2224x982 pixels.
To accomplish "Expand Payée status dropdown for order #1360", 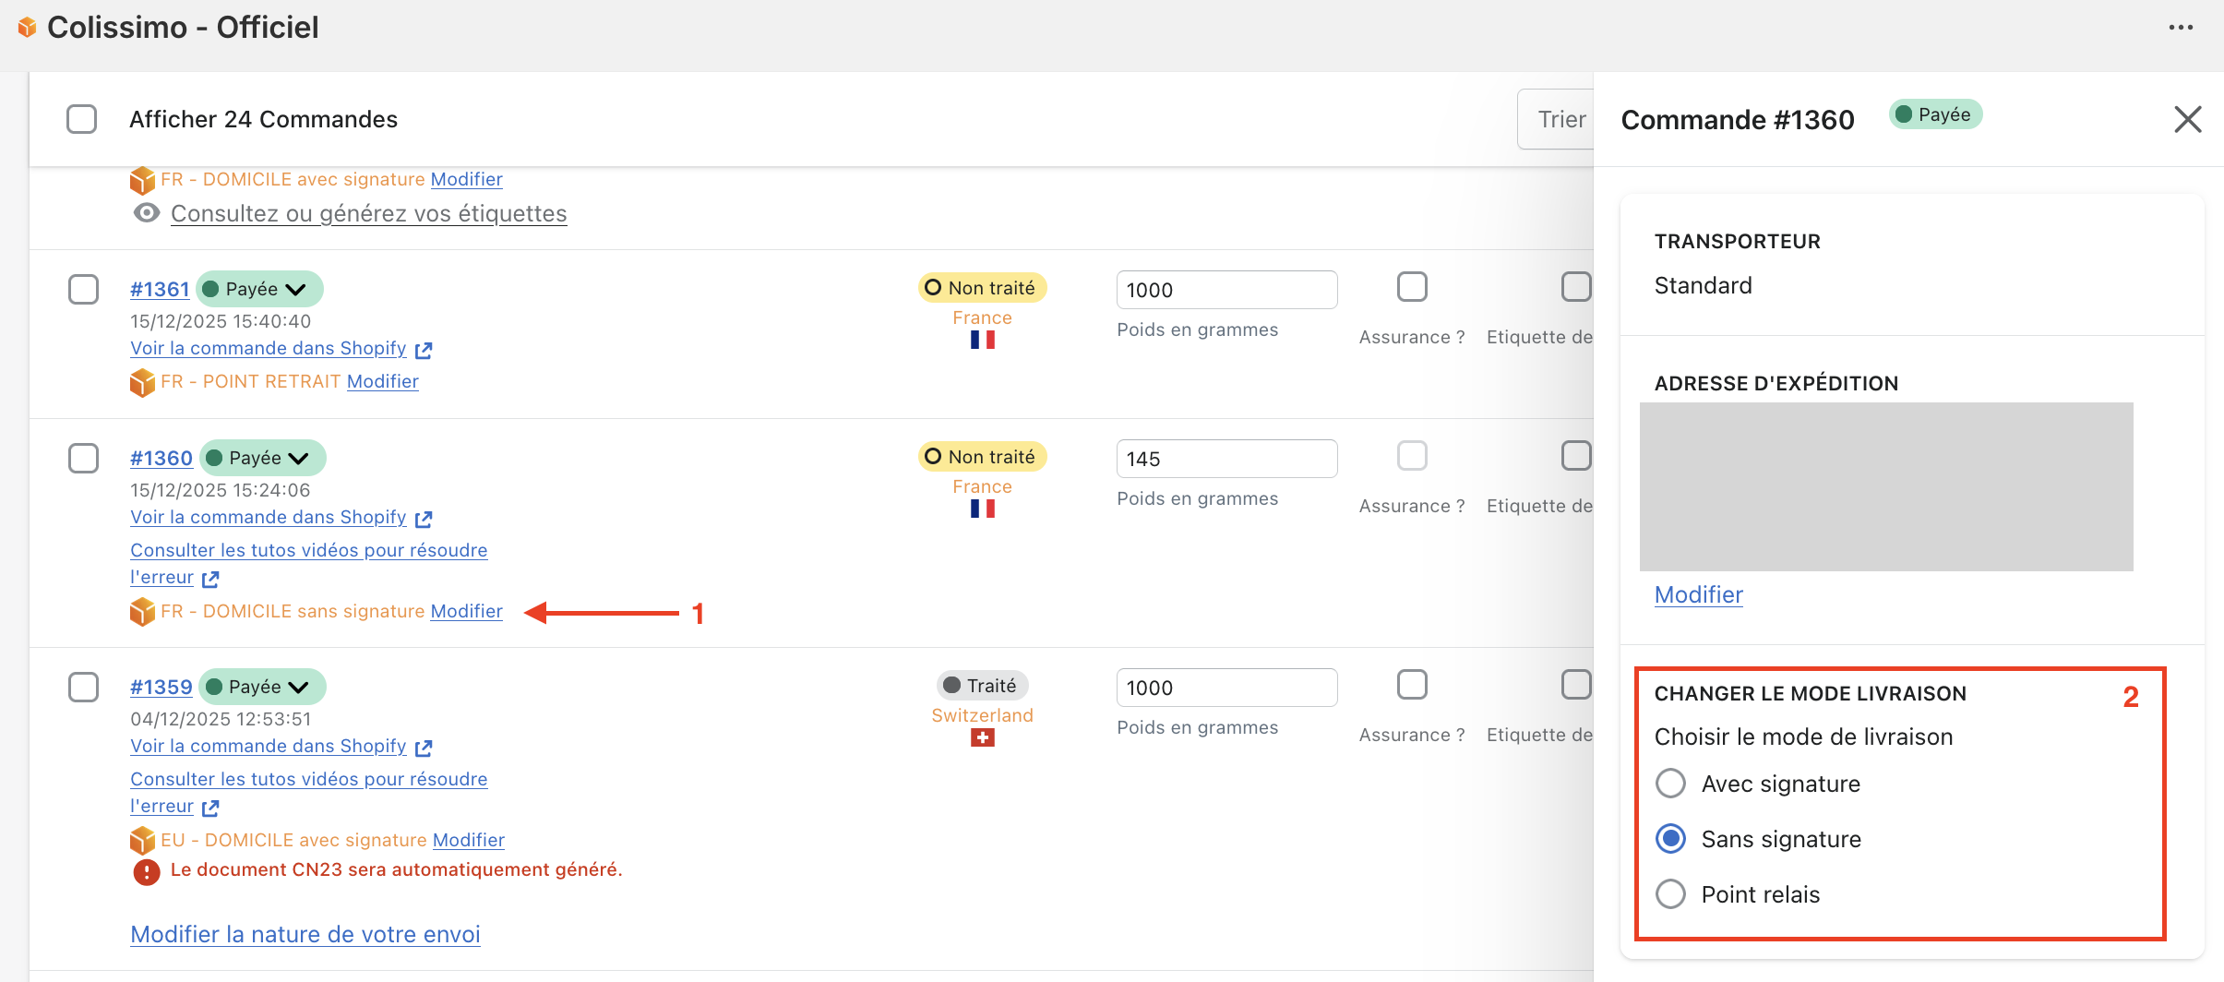I will (263, 458).
